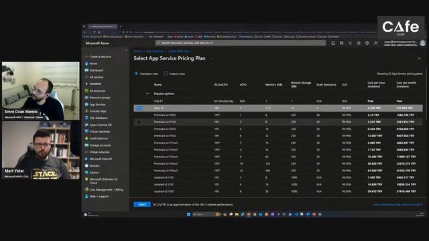This screenshot has height=241, width=429.
Task: Open Cost Management + Billing
Action: [104, 189]
